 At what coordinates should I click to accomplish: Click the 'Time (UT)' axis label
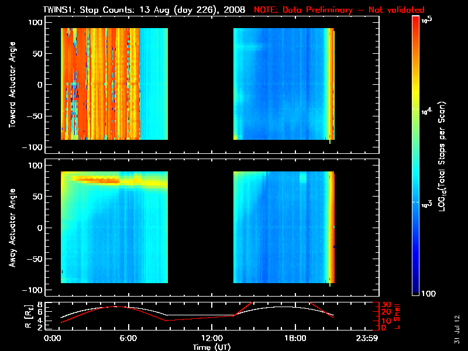212,346
